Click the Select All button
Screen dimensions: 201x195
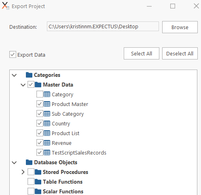tap(142, 53)
